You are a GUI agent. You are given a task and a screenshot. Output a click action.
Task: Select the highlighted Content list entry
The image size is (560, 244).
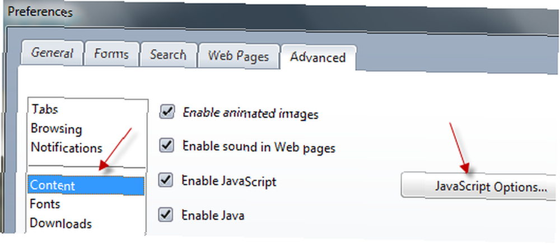click(x=86, y=185)
